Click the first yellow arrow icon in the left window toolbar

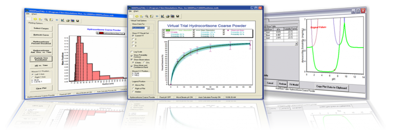click(35, 19)
